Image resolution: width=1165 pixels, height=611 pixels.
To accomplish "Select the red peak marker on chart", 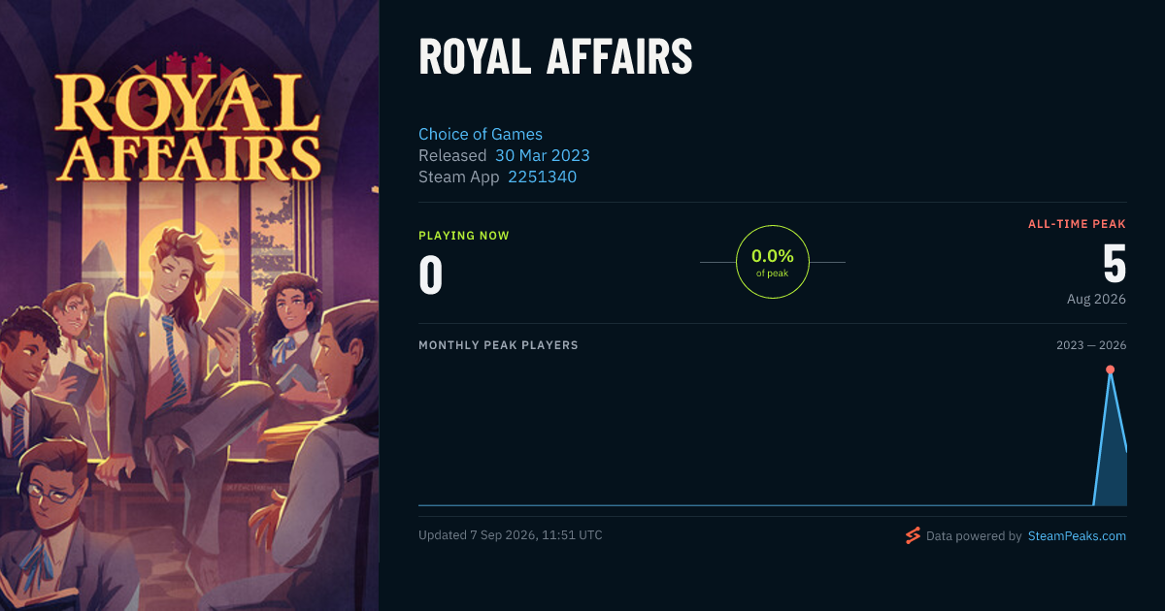I will pyautogui.click(x=1110, y=370).
